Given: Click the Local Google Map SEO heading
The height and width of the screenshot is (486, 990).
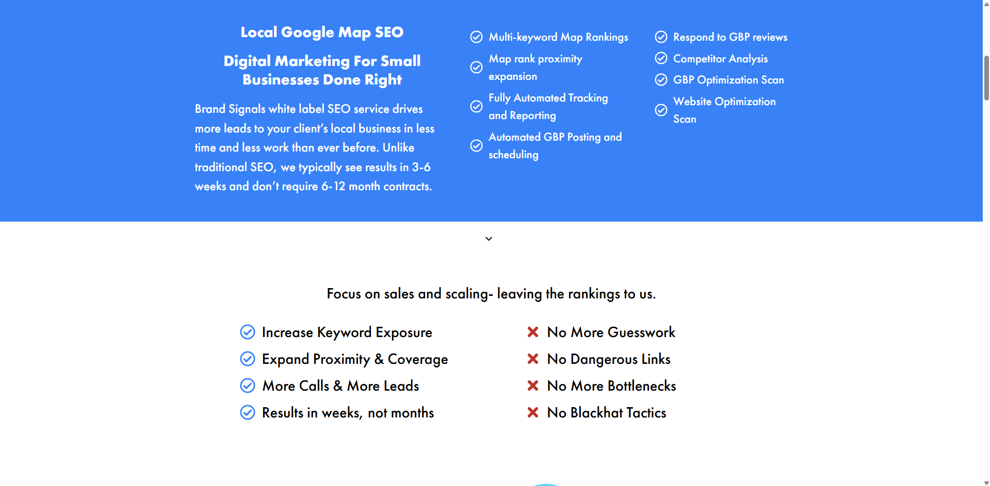Looking at the screenshot, I should [322, 32].
